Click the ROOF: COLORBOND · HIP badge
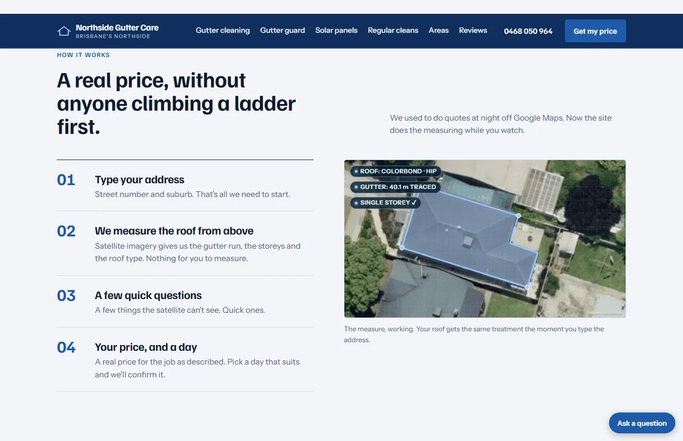 point(395,171)
